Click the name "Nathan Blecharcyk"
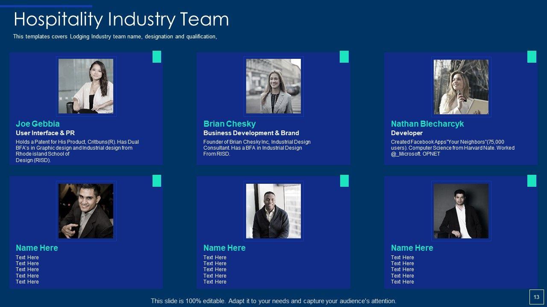This screenshot has width=547, height=307. (427, 124)
